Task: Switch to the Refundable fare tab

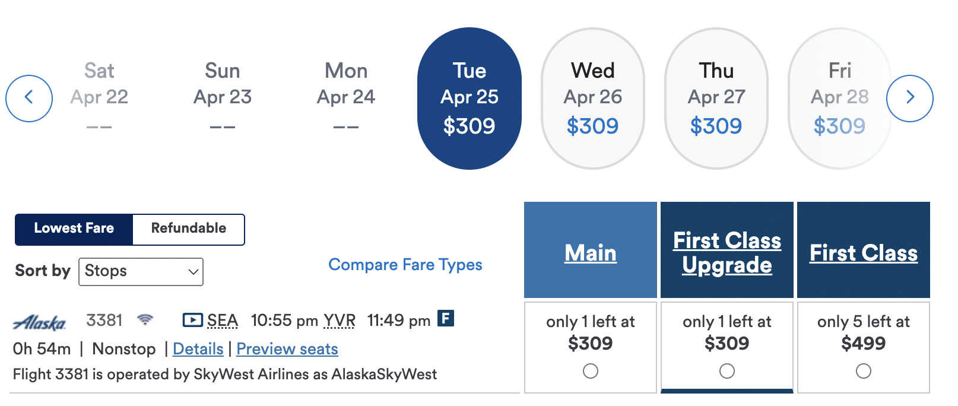Action: point(188,229)
